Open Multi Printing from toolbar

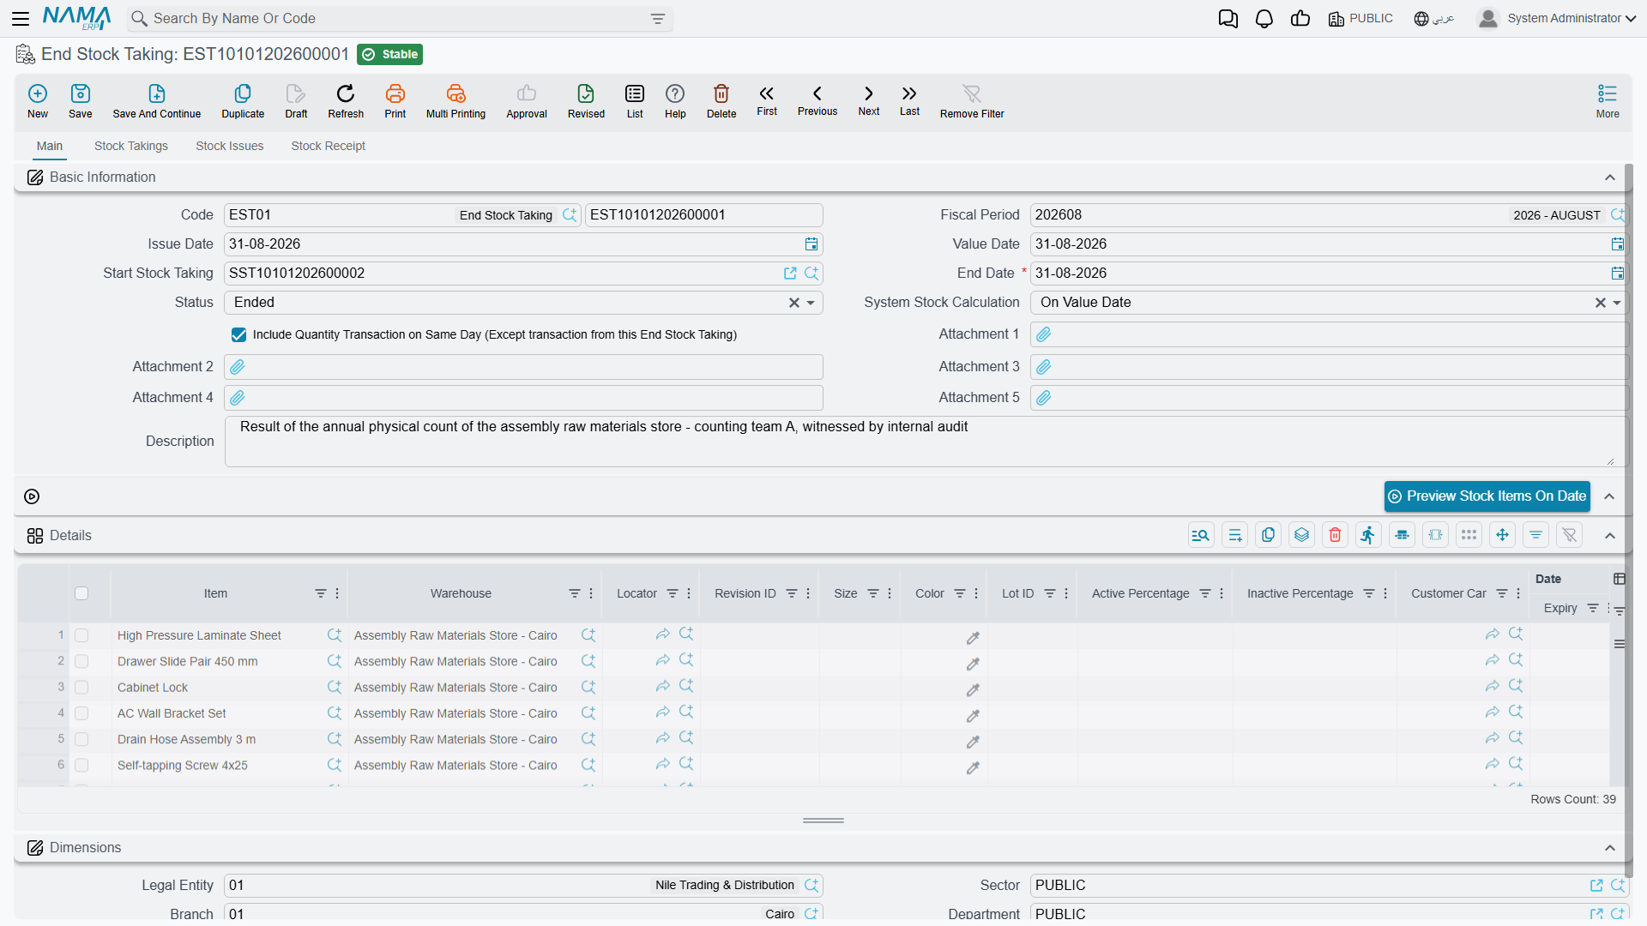[x=455, y=101]
